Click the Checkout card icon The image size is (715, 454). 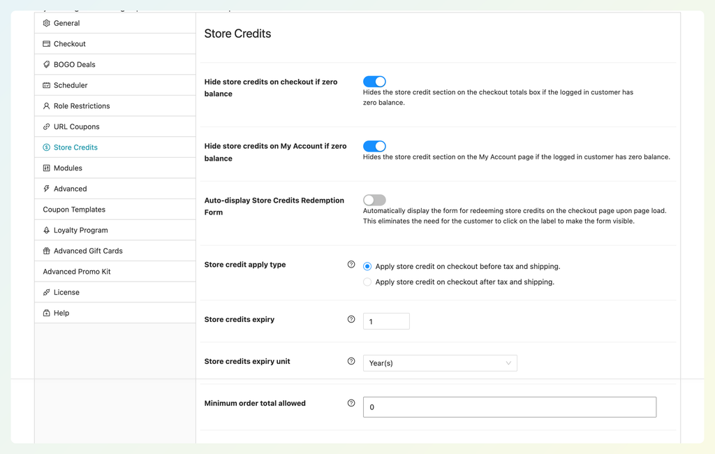pos(46,44)
